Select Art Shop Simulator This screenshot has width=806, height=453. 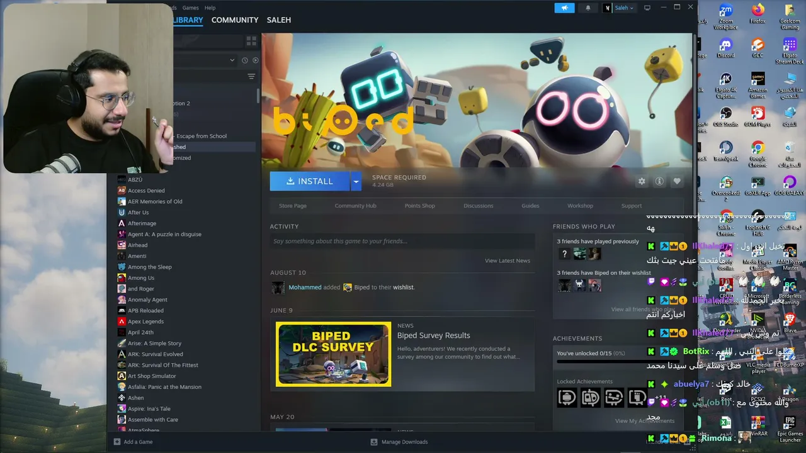pyautogui.click(x=152, y=376)
